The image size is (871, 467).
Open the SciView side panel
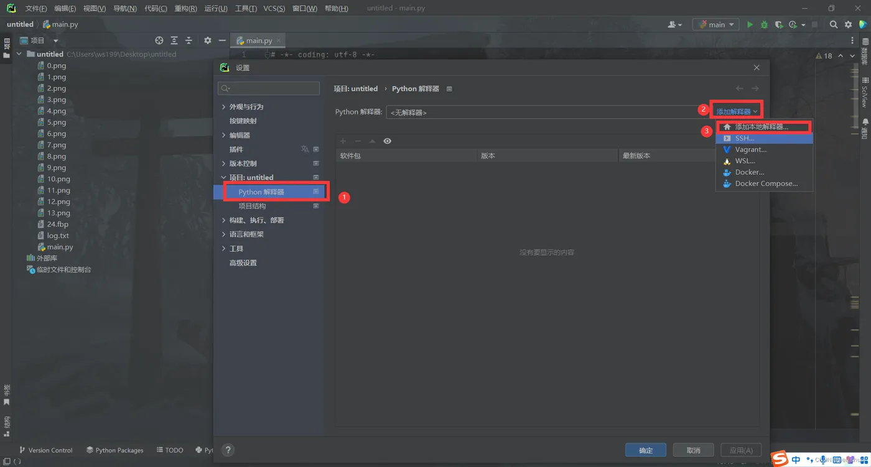point(865,92)
